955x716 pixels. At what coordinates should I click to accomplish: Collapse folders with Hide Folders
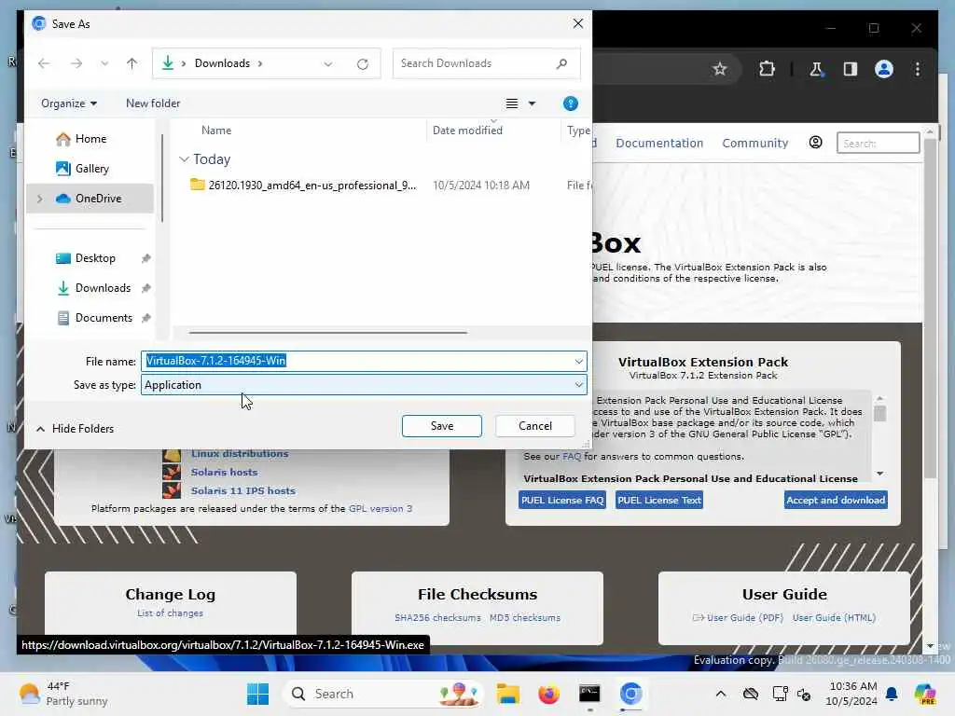[x=75, y=429]
